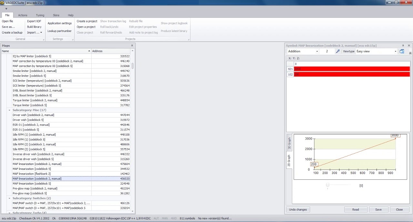The image size is (413, 222).
Task: Click Build library
Action: (x=34, y=27)
